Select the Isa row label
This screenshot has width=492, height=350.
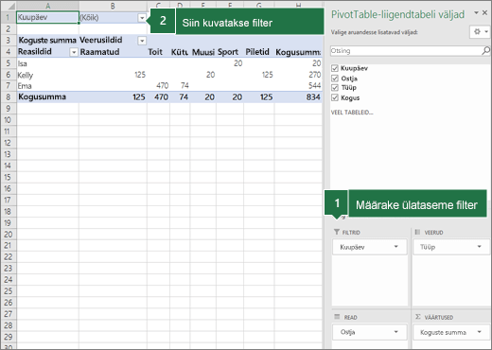point(47,63)
